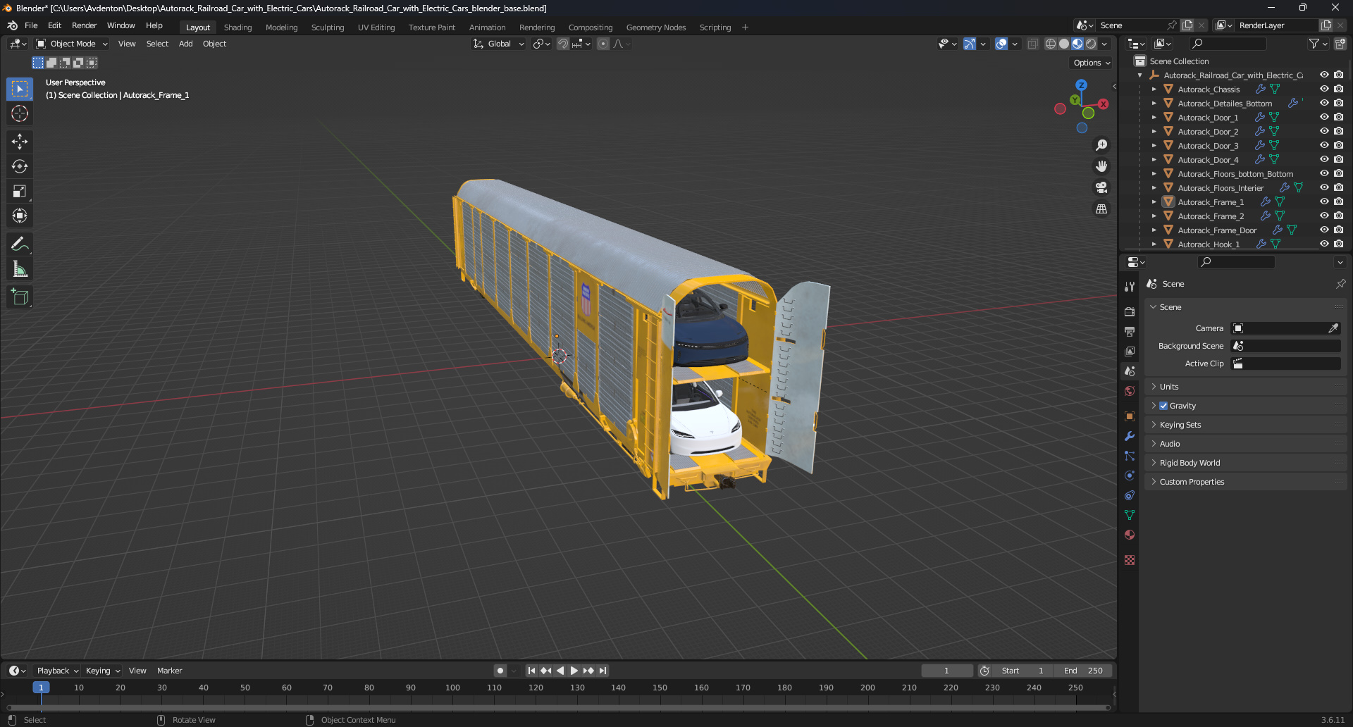This screenshot has width=1353, height=727.
Task: Select the Cursor tool in the toolbar
Action: click(x=20, y=113)
